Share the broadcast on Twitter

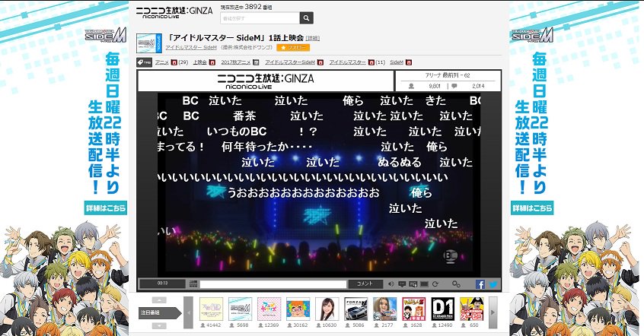click(x=493, y=284)
